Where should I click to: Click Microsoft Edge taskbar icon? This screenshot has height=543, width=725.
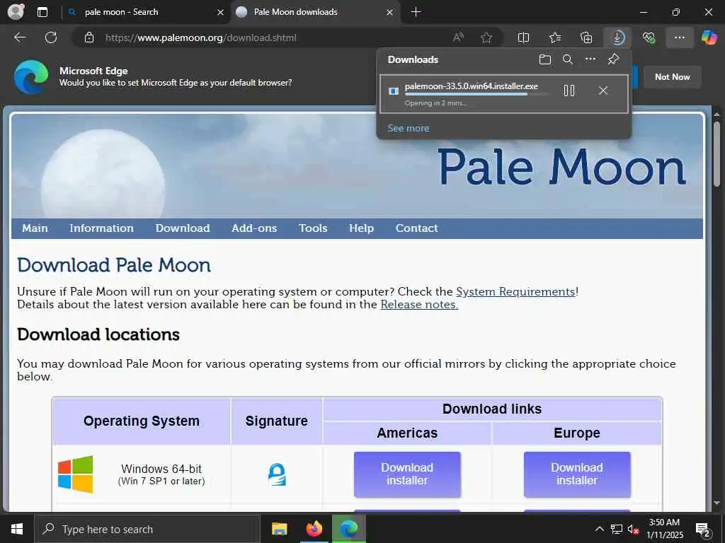click(349, 529)
